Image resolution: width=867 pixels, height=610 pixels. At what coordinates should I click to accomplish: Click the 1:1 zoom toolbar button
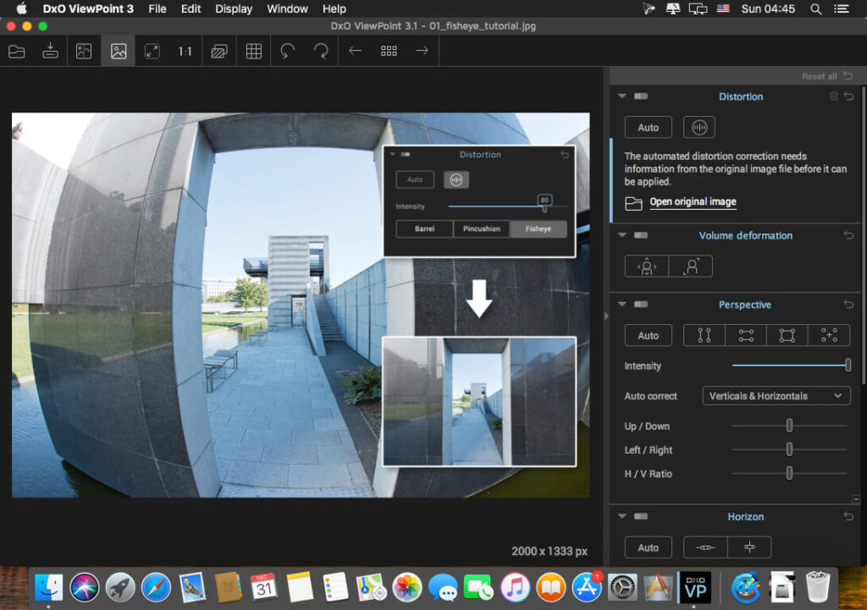(x=185, y=52)
